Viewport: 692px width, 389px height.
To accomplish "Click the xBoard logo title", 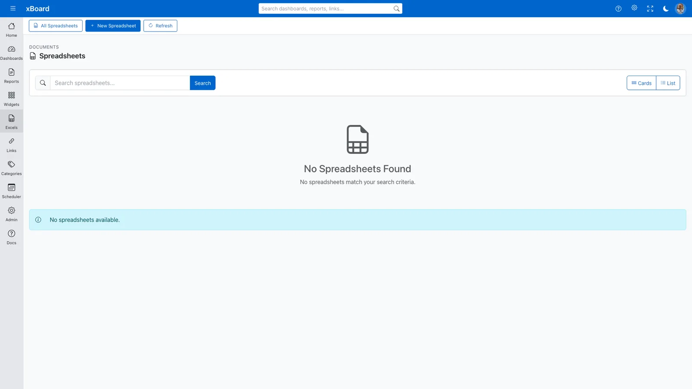I will (x=38, y=9).
